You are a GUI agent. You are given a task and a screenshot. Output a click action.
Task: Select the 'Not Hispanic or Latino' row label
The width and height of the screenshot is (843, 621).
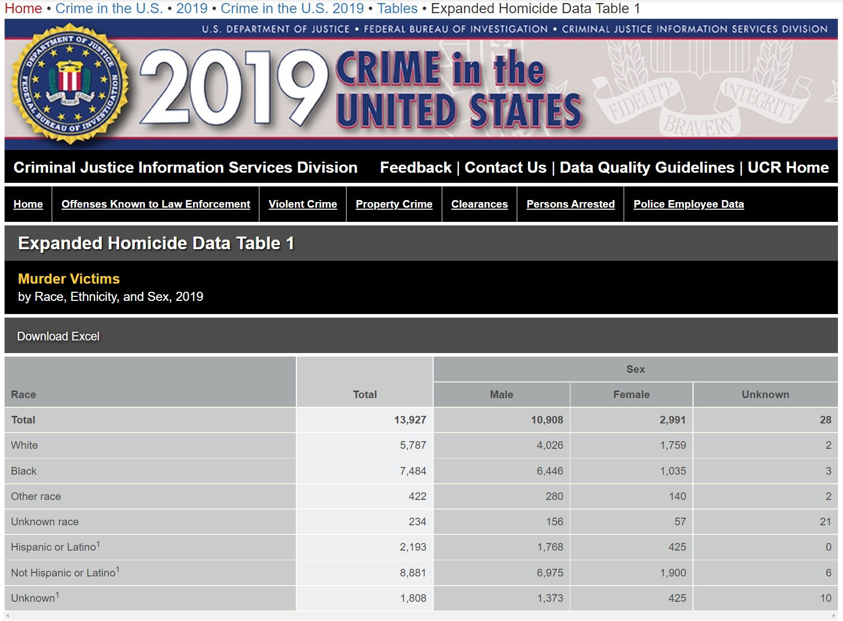[65, 572]
